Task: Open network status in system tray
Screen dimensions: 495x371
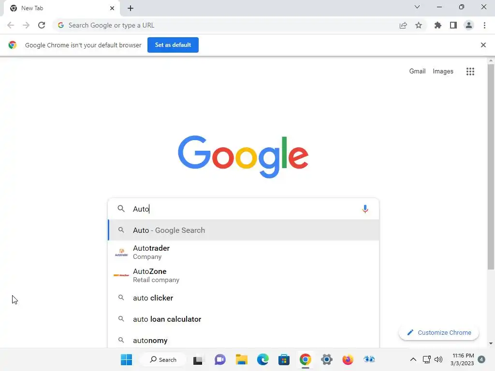Action: pyautogui.click(x=426, y=359)
